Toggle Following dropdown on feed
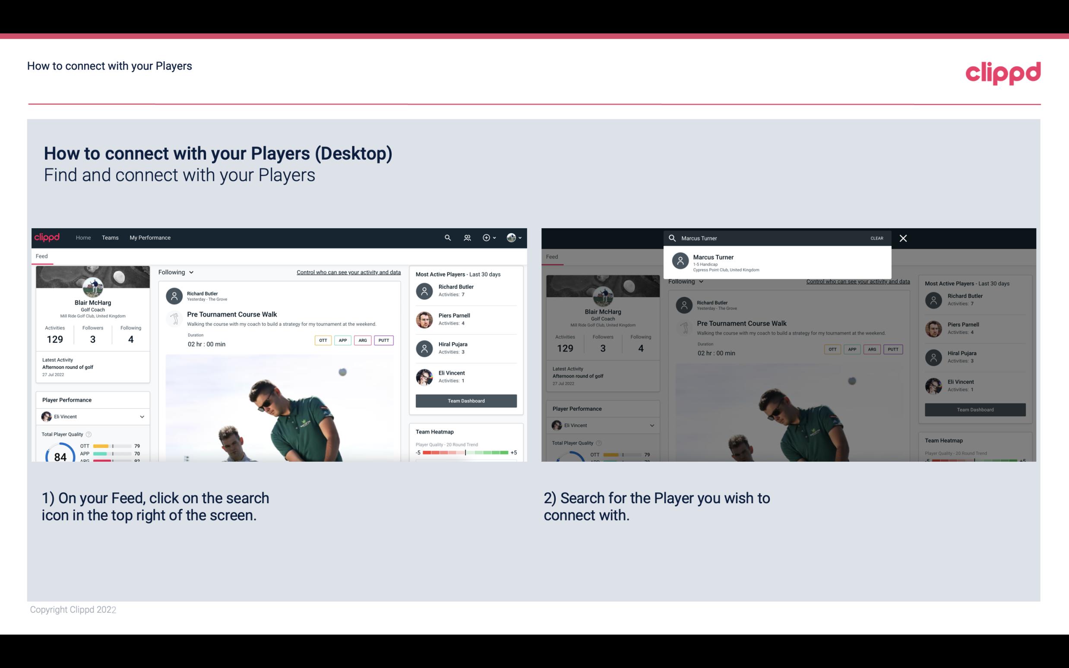1069x668 pixels. 175,272
